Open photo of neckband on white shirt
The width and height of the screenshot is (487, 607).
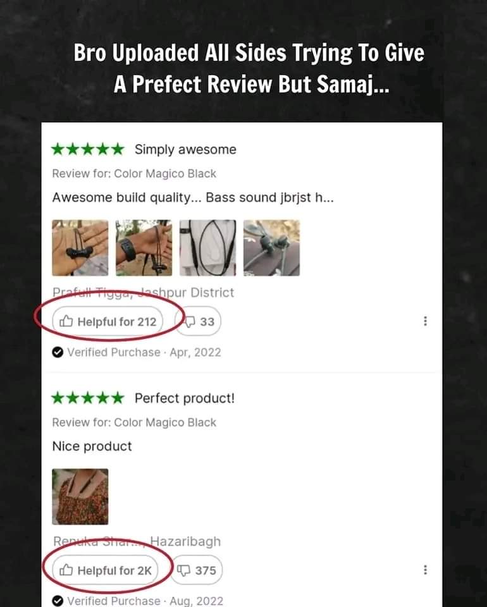pos(208,248)
